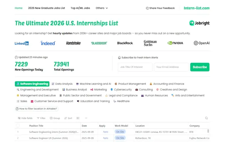The height and width of the screenshot is (142, 231).
Task: Select the Sales category
Action: click(x=22, y=101)
